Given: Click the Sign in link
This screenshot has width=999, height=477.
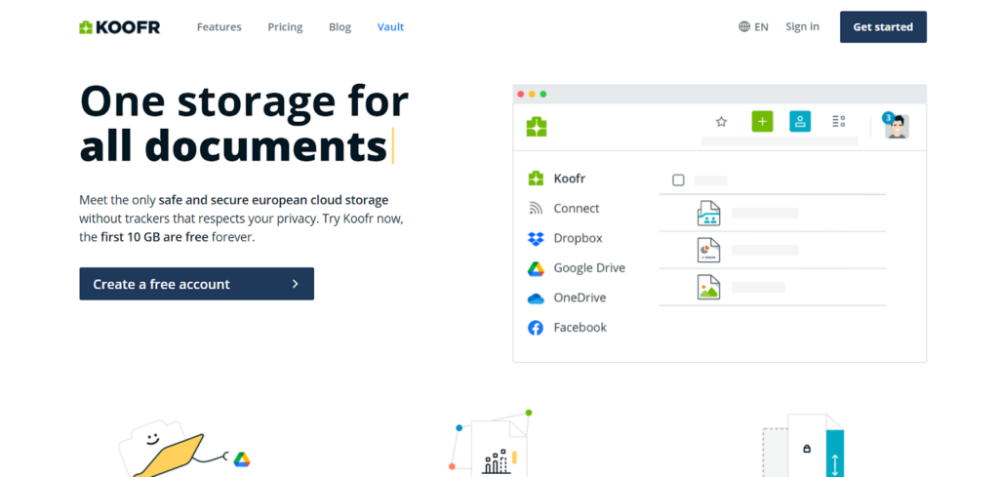Looking at the screenshot, I should 802,26.
